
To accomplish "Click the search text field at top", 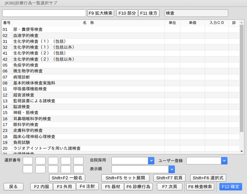I will pos(44,13).
